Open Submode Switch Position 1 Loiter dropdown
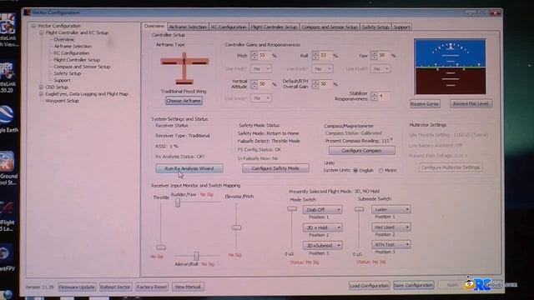 pos(391,209)
